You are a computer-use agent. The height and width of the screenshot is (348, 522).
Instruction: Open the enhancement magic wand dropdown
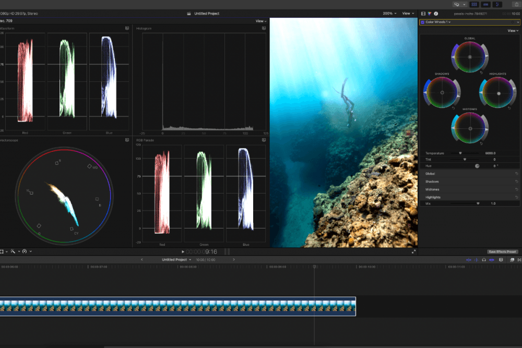[15, 251]
